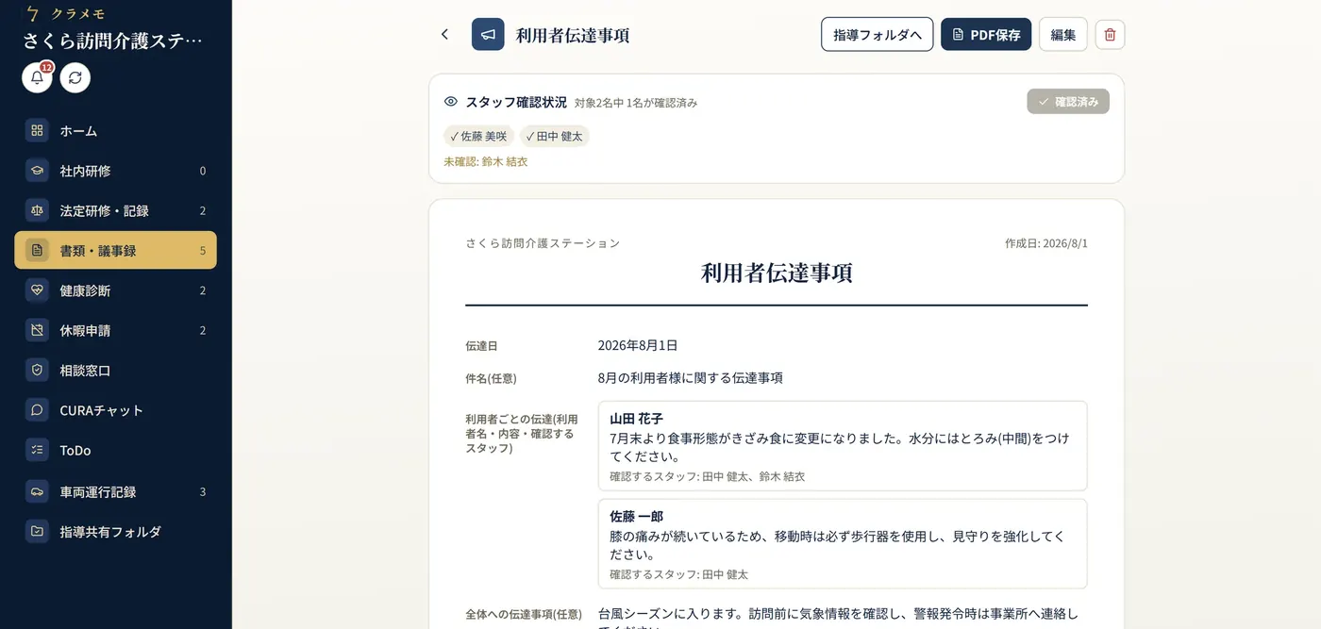This screenshot has width=1321, height=629.
Task: Click the eye icon next to スタッフ確認状況
Action: point(451,102)
